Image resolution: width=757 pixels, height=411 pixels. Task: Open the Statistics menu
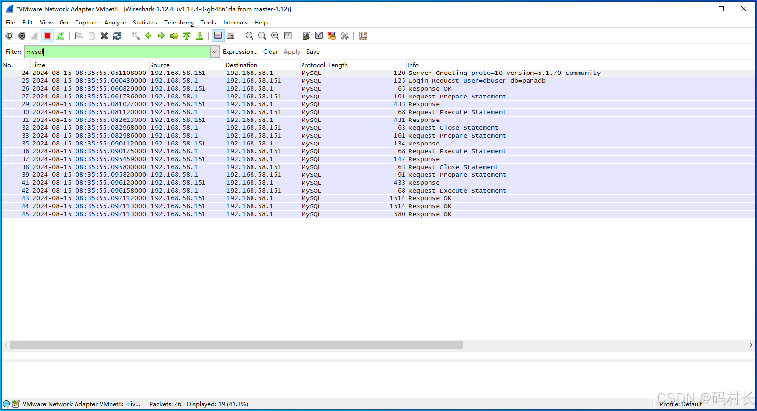[145, 23]
